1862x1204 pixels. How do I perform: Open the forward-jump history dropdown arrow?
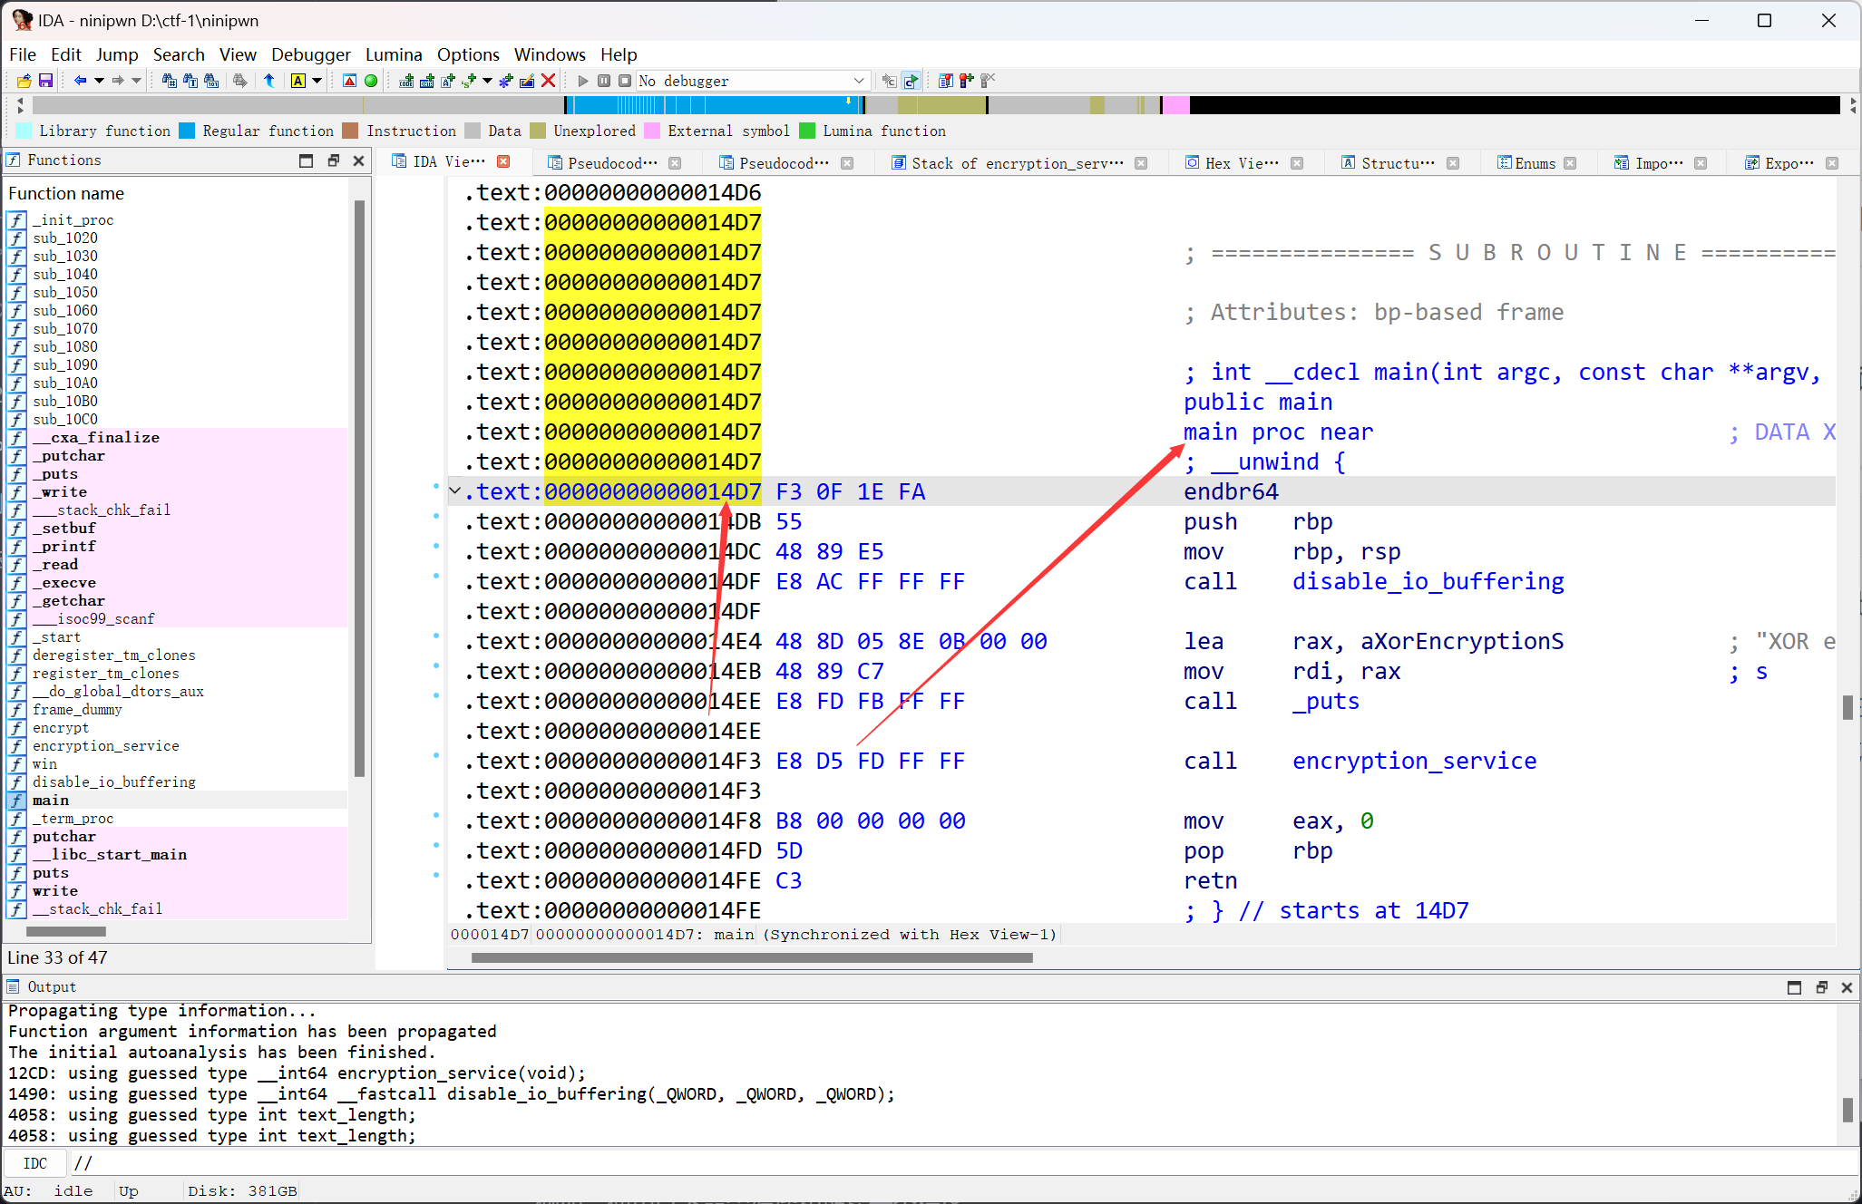coord(136,81)
